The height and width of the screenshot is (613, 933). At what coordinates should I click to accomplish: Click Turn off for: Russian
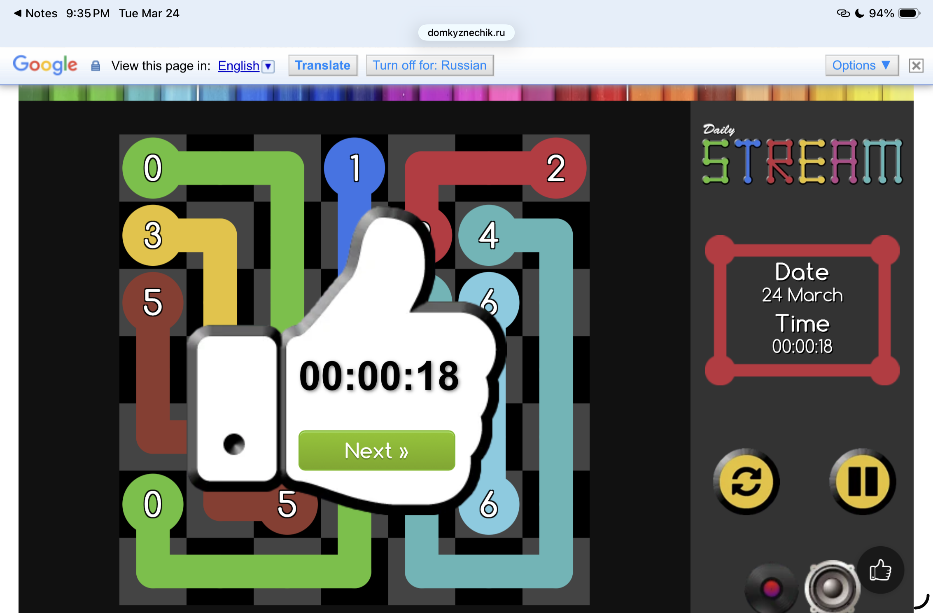[429, 66]
